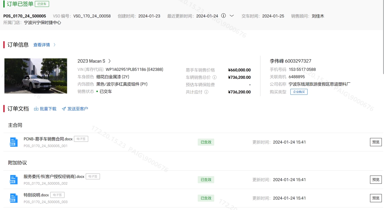
Task: Click the file icon for PCNB-易手车销售合同.docx
Action: click(x=14, y=142)
